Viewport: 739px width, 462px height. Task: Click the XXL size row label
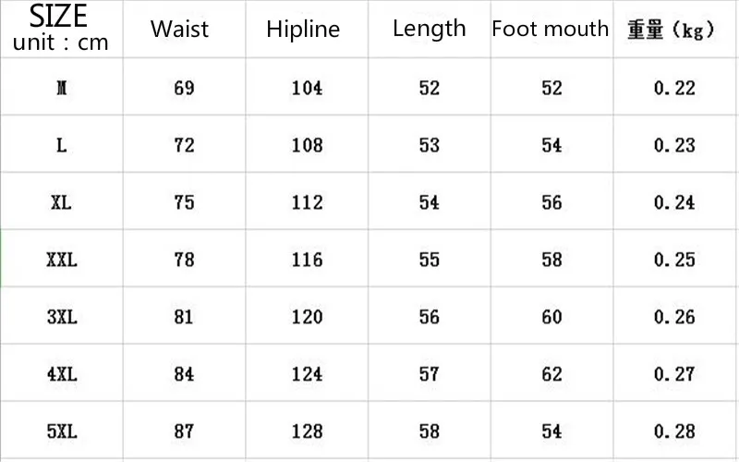pos(61,260)
